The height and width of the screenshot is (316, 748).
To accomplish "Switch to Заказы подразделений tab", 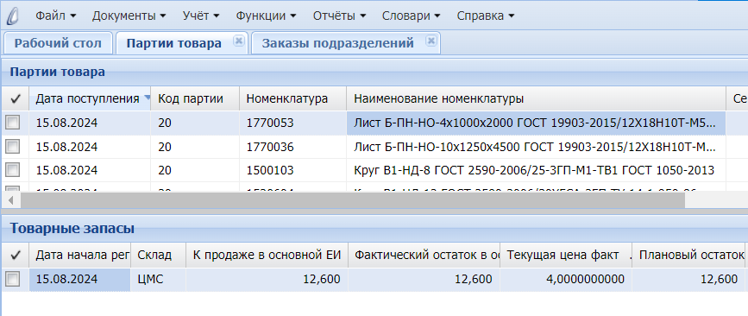I will tap(337, 43).
